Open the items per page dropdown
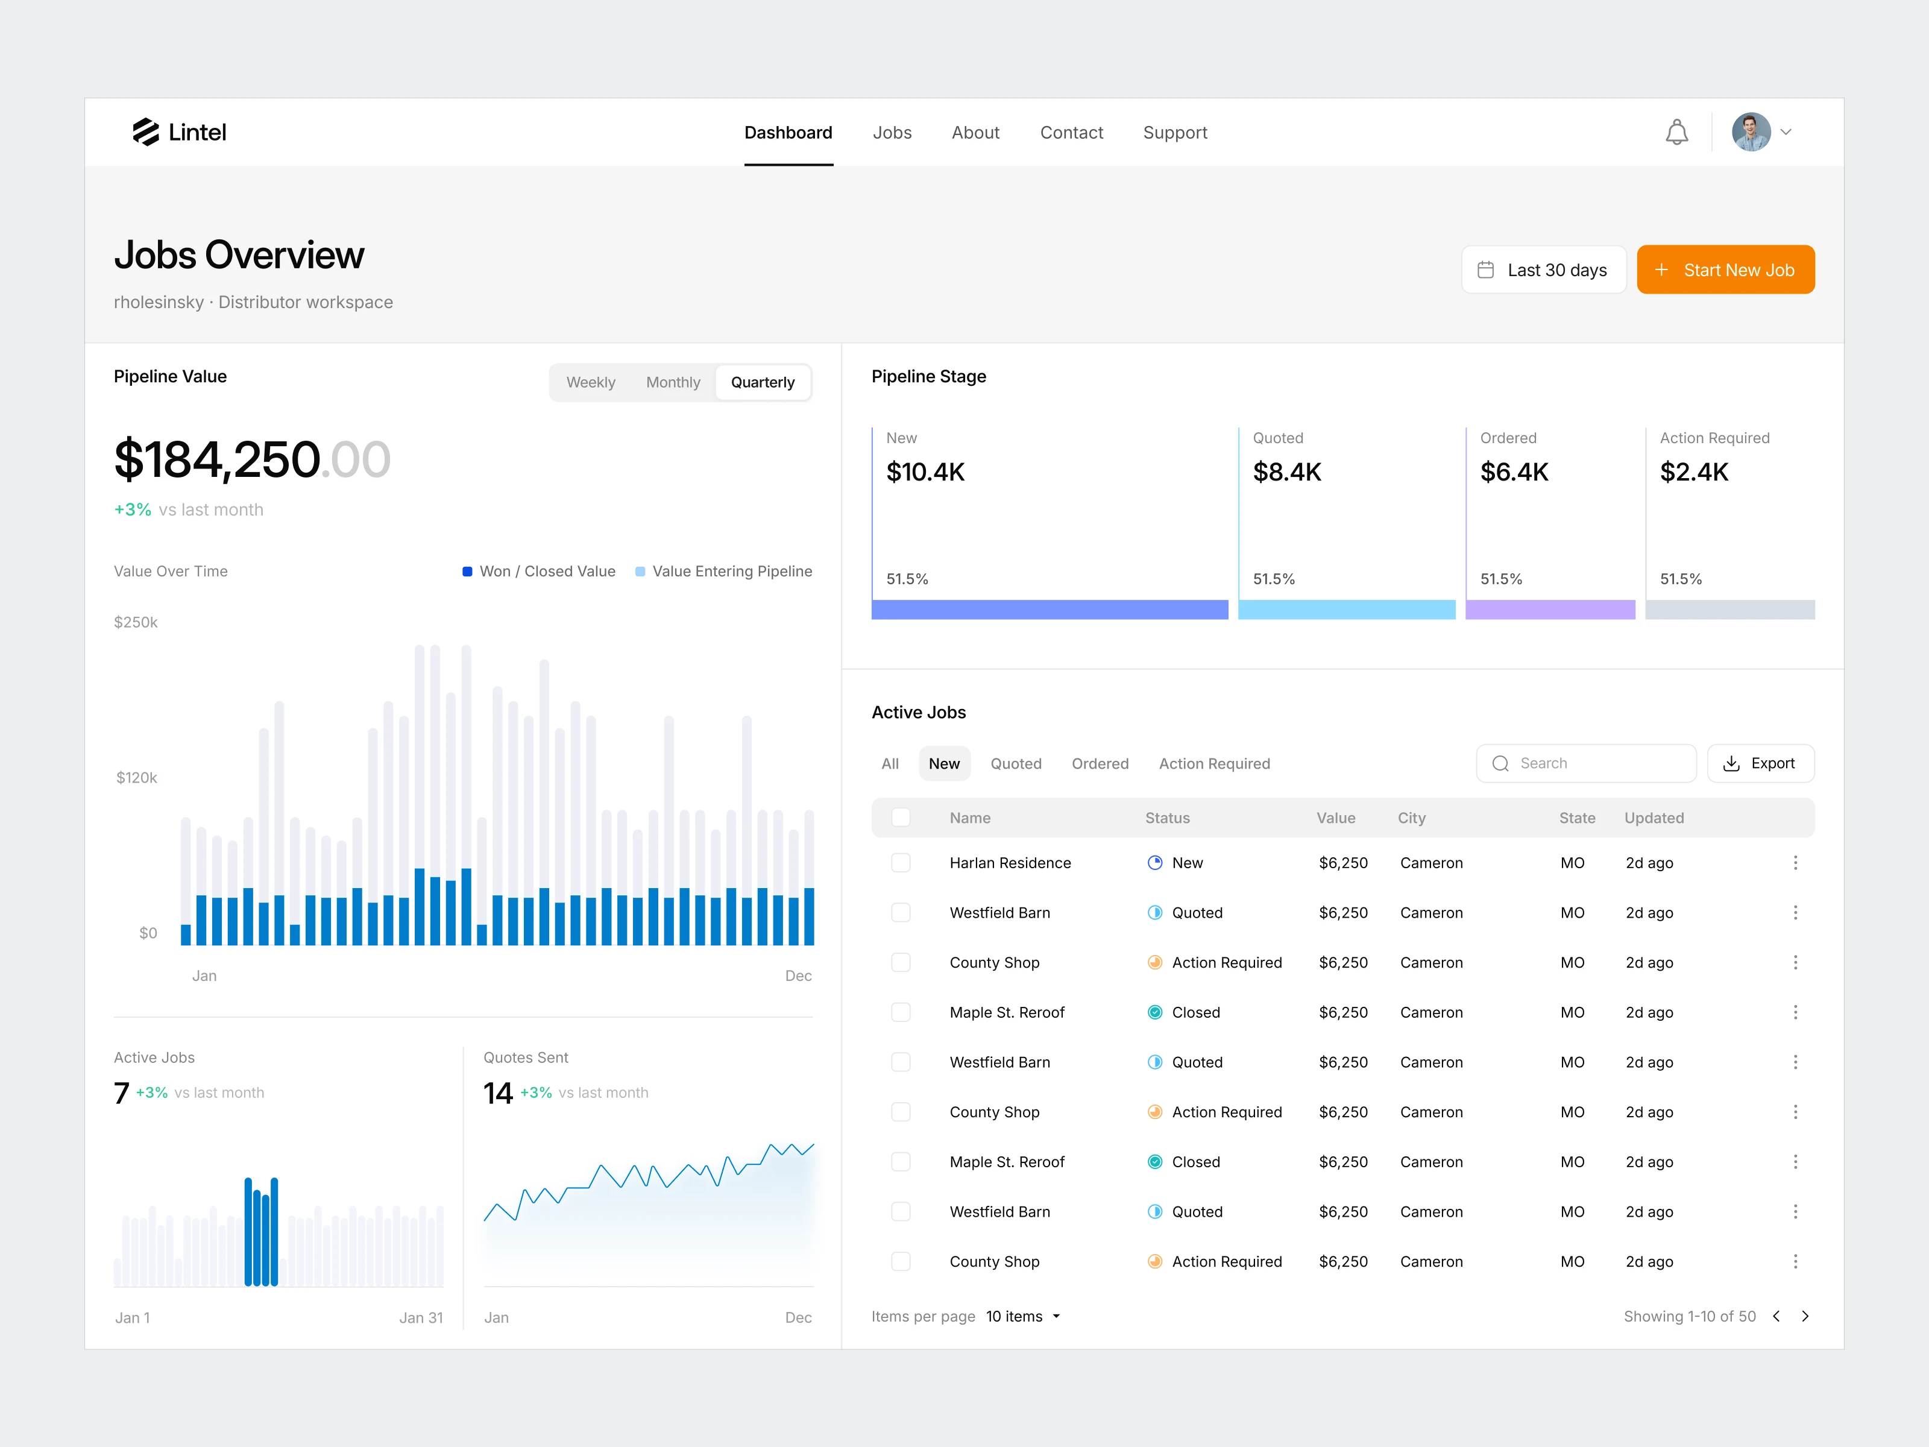Screen dimensions: 1929x1447 point(1023,1316)
